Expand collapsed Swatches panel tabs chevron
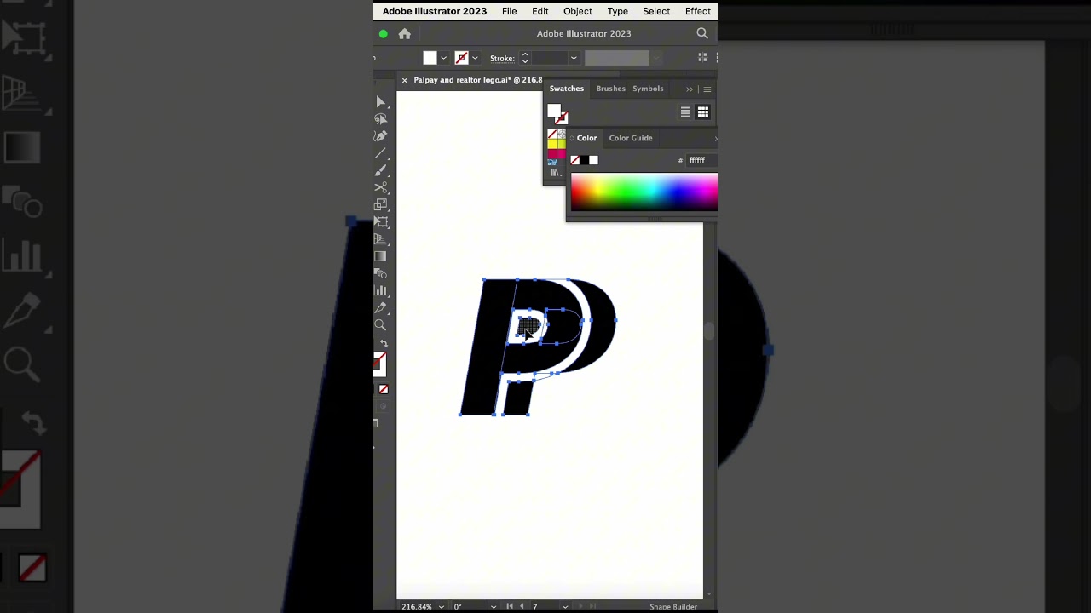 click(690, 89)
